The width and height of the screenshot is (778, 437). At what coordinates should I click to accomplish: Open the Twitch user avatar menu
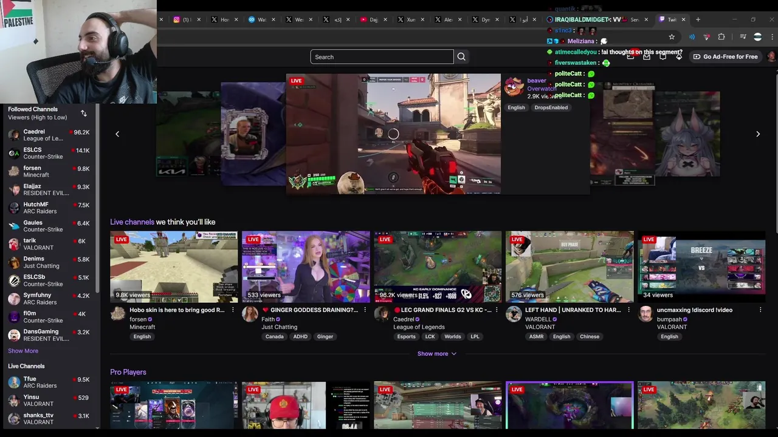(x=771, y=56)
